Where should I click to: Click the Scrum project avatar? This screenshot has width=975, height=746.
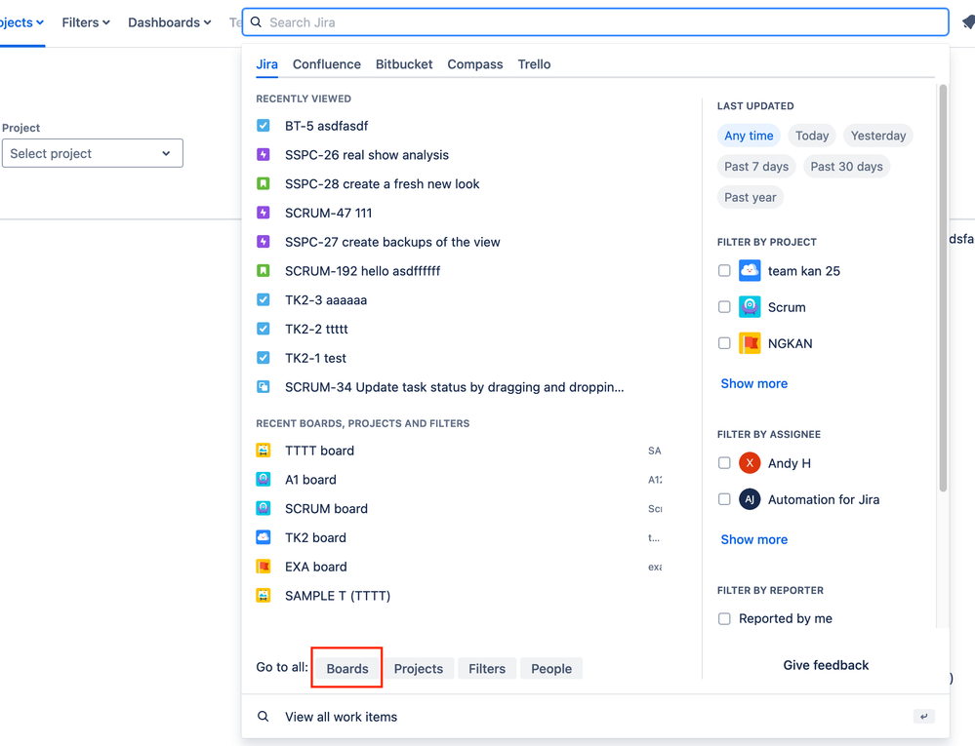(x=750, y=307)
